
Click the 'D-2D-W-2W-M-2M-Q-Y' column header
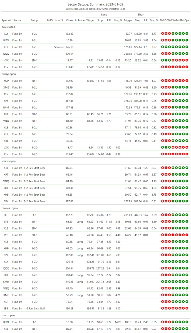coord(175,21)
